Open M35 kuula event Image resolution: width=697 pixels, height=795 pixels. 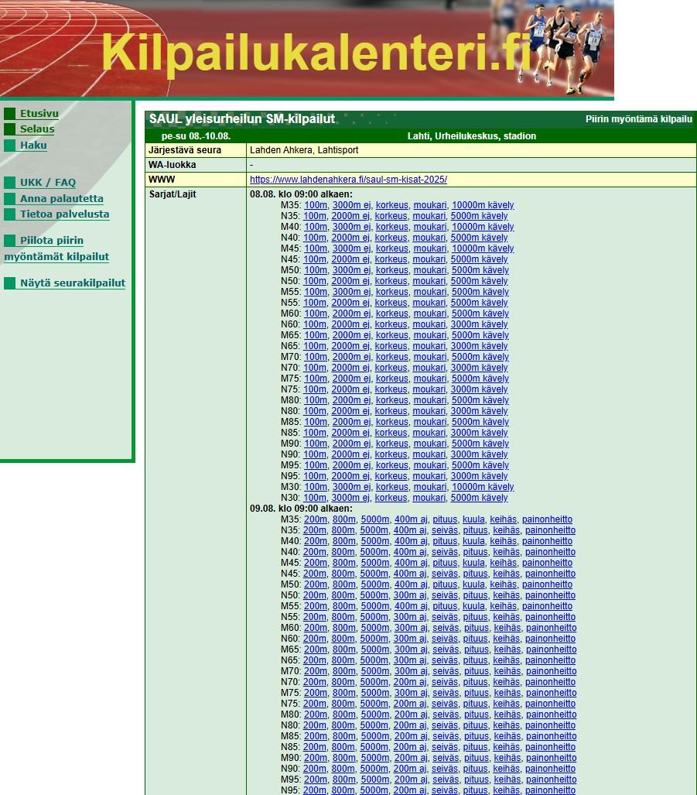click(473, 519)
